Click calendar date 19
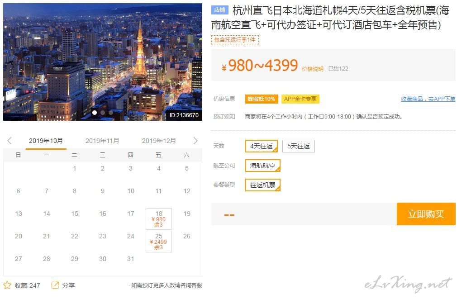The height and width of the screenshot is (299, 457). pyautogui.click(x=187, y=214)
